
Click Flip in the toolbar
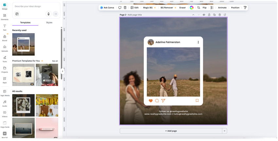tap(204, 8)
